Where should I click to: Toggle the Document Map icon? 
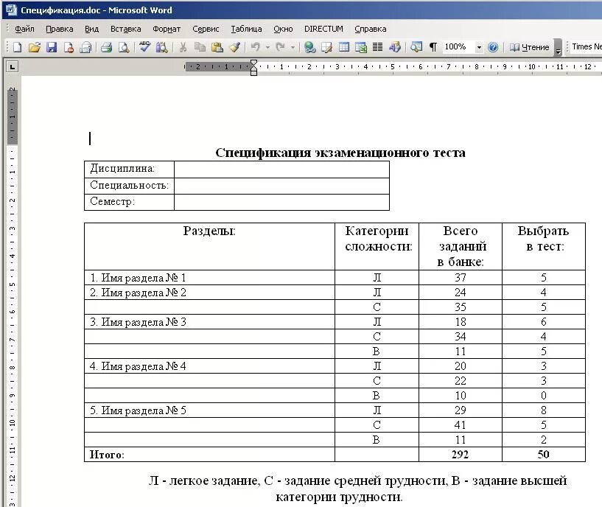pyautogui.click(x=416, y=47)
